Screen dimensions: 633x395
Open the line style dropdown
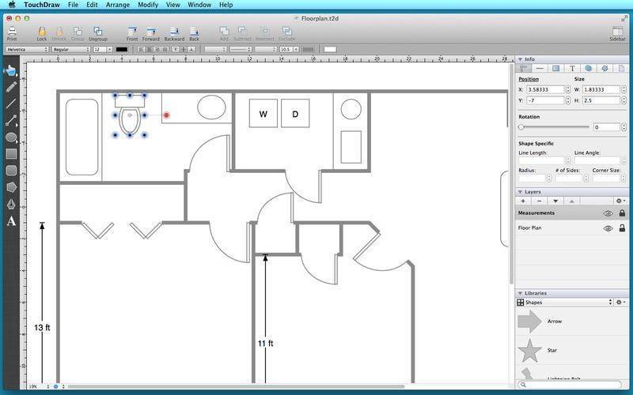(x=241, y=49)
